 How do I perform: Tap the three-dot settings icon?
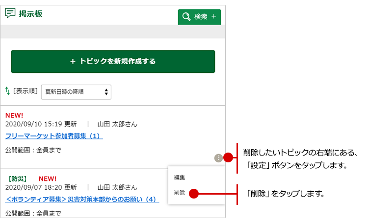(x=218, y=157)
